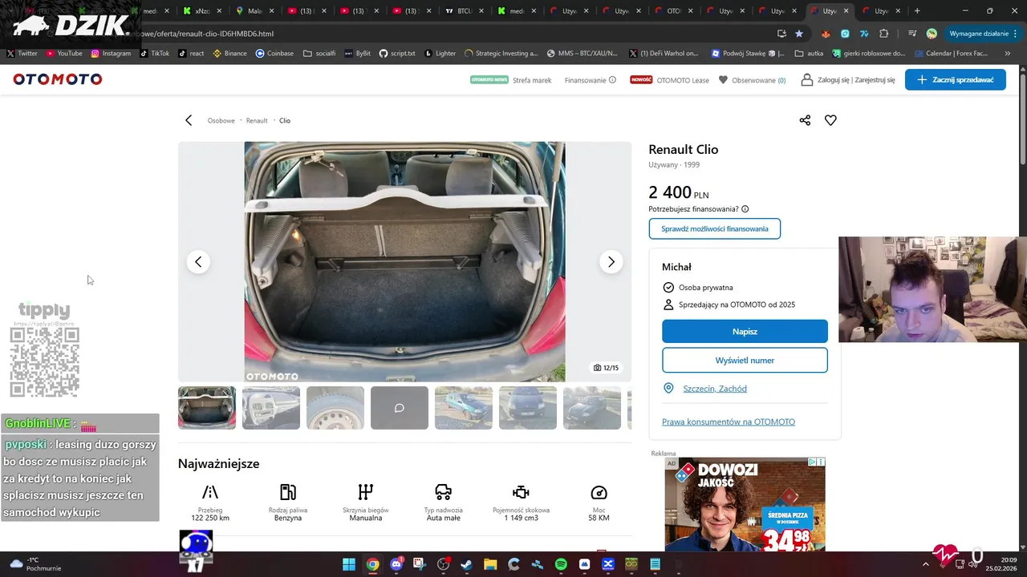Open the autka bookmarks folder
The height and width of the screenshot is (577, 1027).
pyautogui.click(x=809, y=53)
